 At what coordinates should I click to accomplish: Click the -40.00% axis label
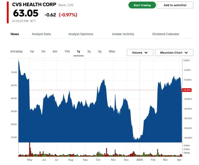pos(188,138)
